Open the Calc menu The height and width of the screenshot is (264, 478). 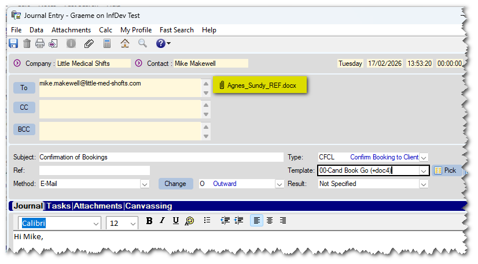click(105, 30)
